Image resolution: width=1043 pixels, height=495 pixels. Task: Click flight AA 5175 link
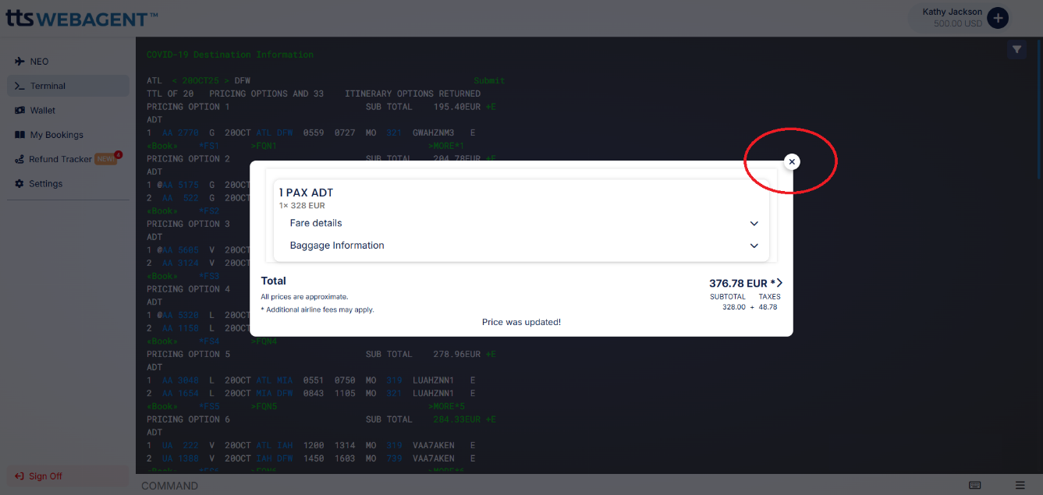[180, 185]
